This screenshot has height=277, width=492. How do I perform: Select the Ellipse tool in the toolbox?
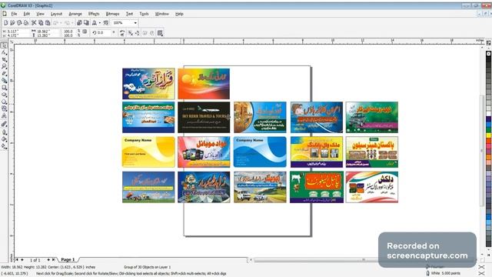point(4,95)
